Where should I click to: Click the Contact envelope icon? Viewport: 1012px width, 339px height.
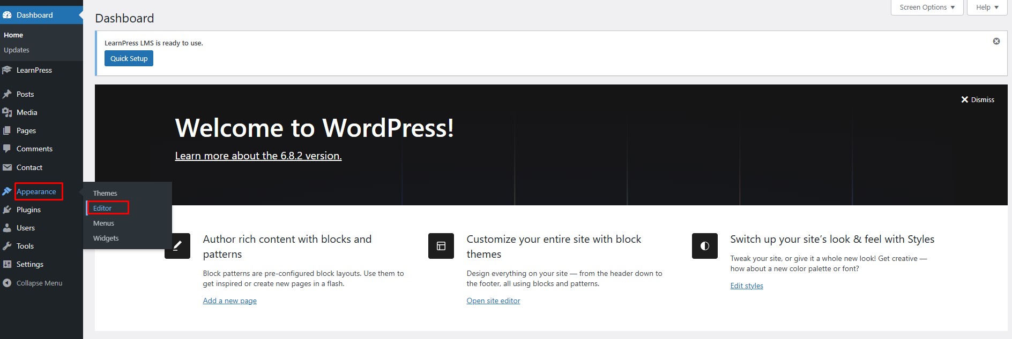point(7,167)
